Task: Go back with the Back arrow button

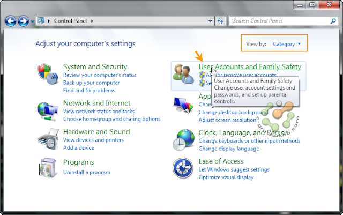Action: coord(11,21)
